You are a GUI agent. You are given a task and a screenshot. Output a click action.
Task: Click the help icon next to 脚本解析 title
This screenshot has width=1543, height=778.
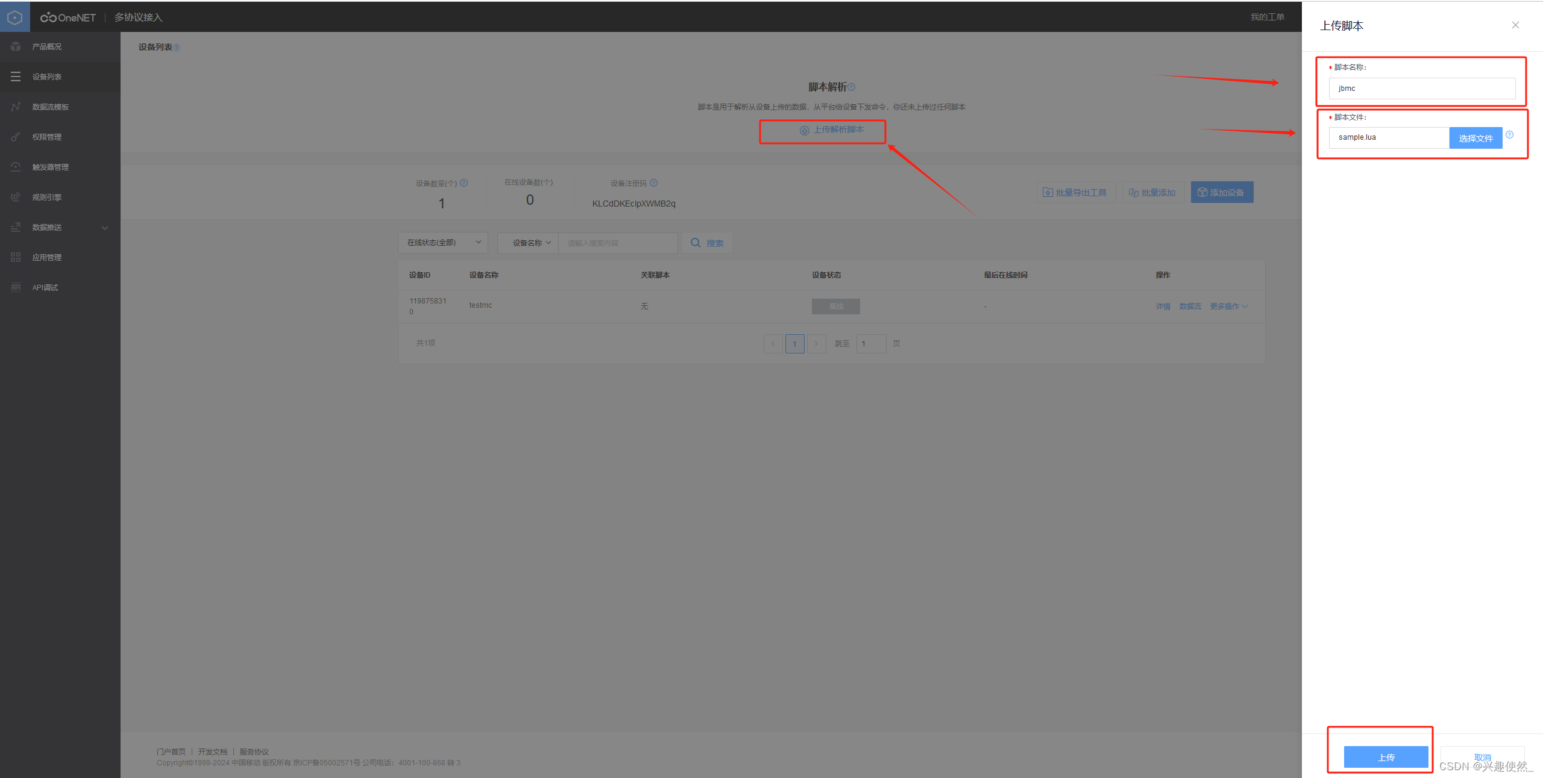coord(852,87)
